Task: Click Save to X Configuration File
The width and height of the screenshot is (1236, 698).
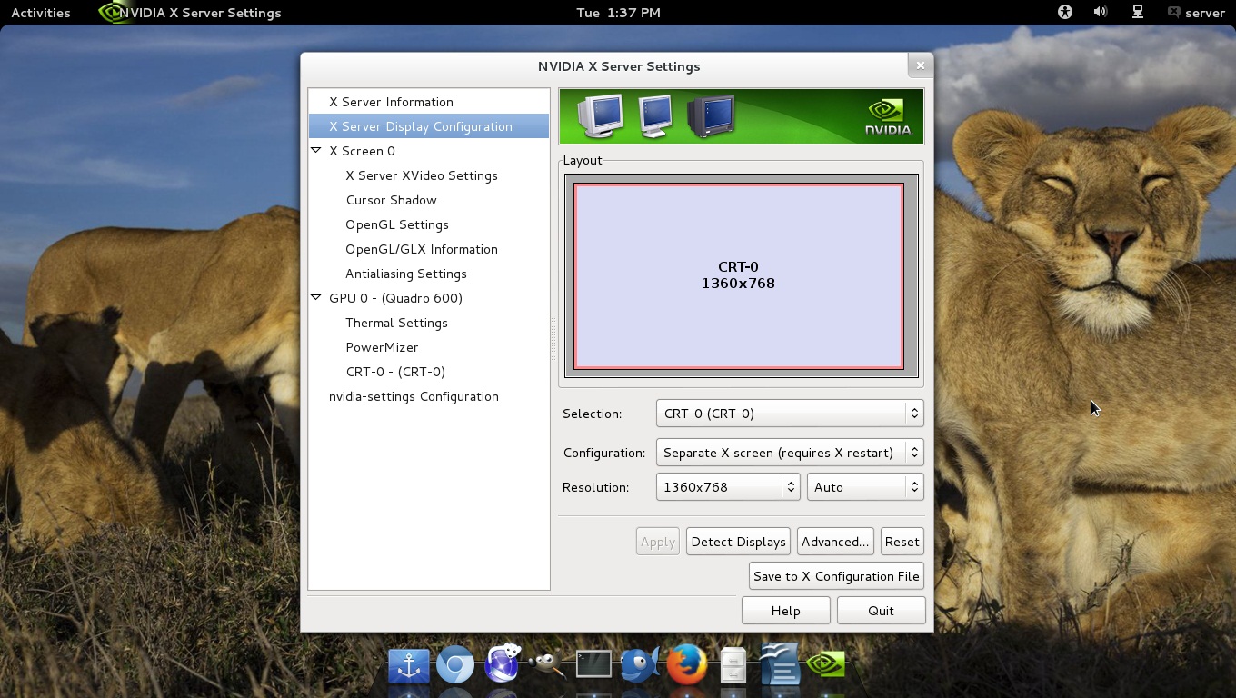Action: coord(836,576)
